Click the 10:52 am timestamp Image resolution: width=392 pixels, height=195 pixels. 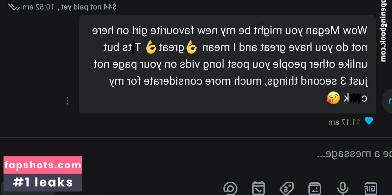point(38,7)
